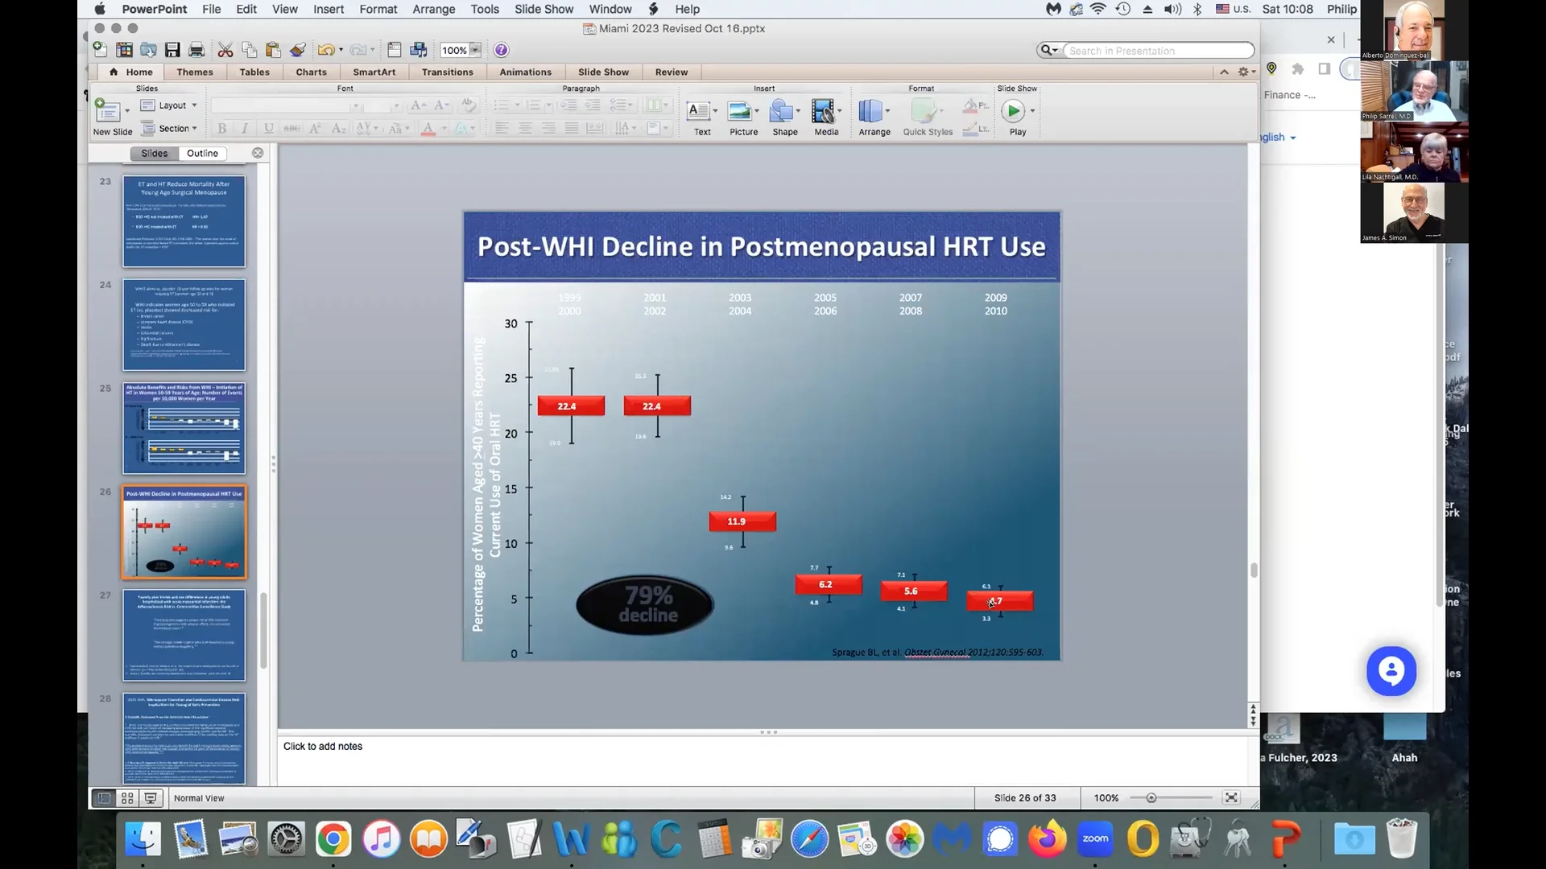Select the Themes ribbon tab

pos(195,72)
